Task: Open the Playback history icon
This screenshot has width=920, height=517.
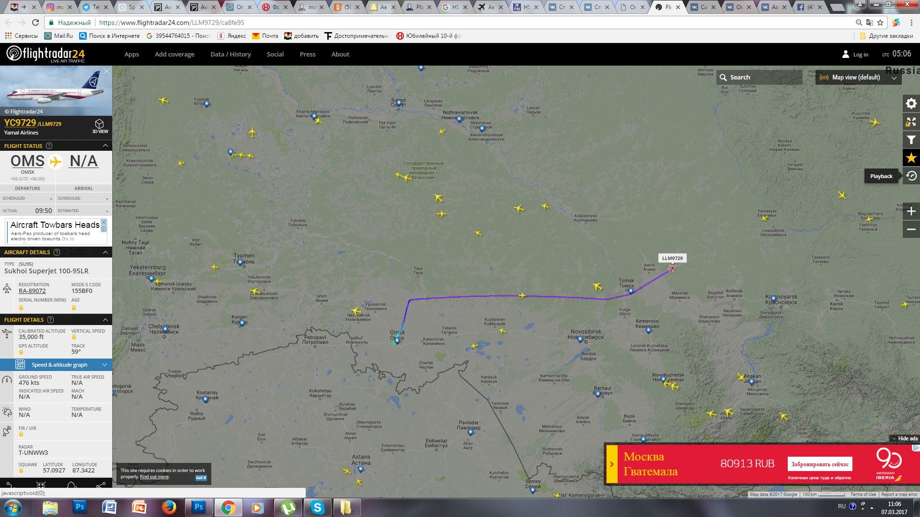Action: (x=911, y=176)
